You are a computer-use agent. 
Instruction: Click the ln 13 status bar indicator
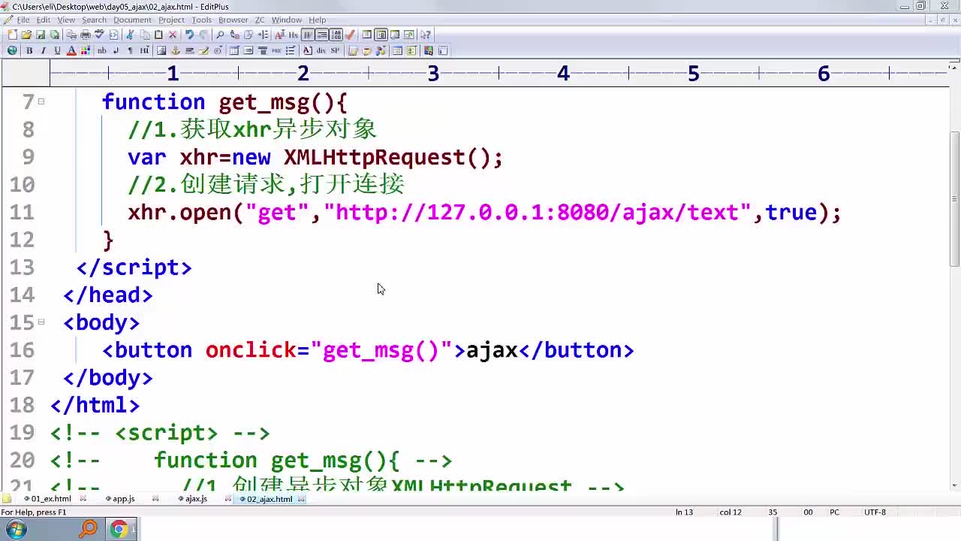coord(684,512)
